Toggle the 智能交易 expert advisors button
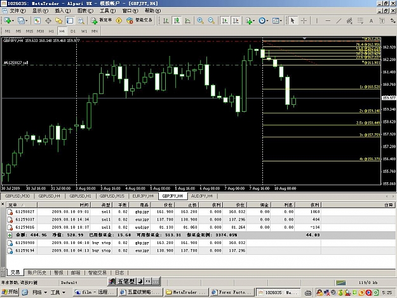The image size is (397, 298). pyautogui.click(x=140, y=20)
